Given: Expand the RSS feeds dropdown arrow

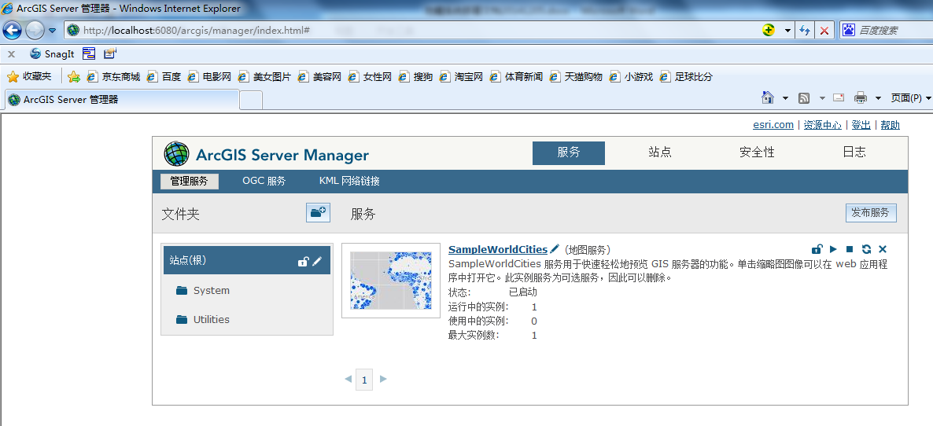Looking at the screenshot, I should 822,98.
